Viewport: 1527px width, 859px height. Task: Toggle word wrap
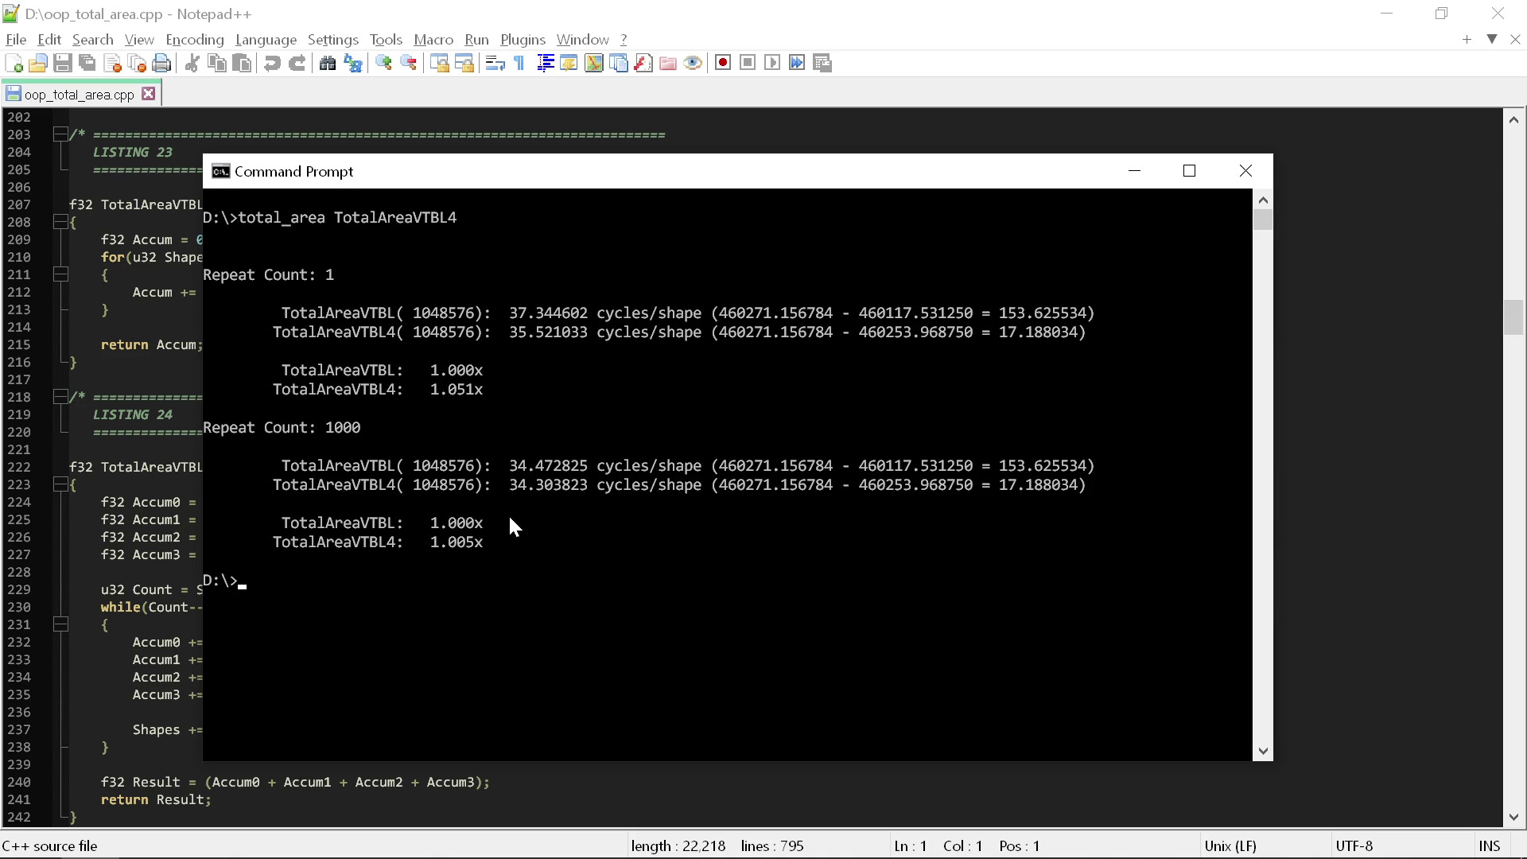(495, 63)
